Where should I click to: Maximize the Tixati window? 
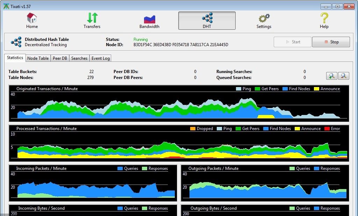click(x=337, y=6)
